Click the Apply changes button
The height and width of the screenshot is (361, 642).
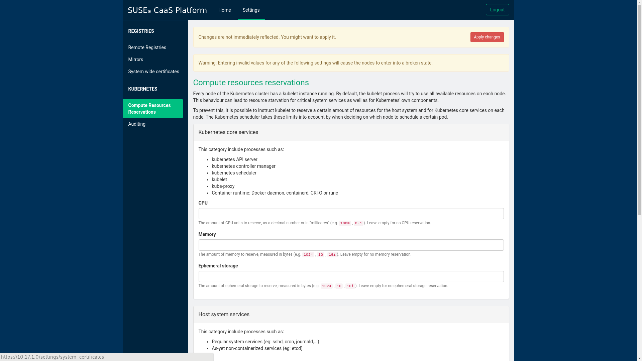pyautogui.click(x=487, y=37)
